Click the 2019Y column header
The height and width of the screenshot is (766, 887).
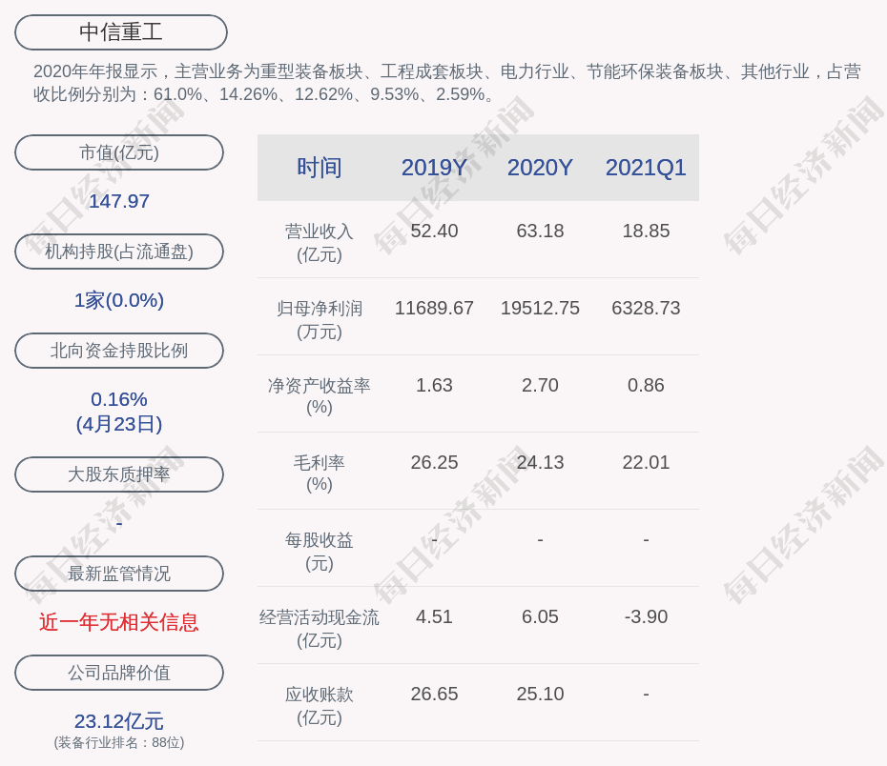435,168
